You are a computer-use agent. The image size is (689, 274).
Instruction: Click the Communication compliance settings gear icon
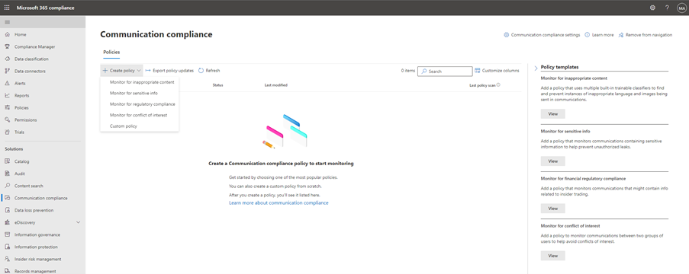[506, 35]
